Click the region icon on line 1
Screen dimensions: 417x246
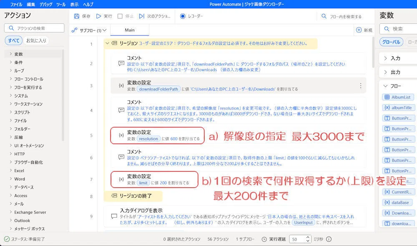pos(114,43)
